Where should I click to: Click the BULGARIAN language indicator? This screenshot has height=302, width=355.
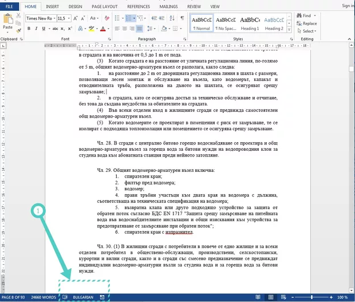coord(82,297)
